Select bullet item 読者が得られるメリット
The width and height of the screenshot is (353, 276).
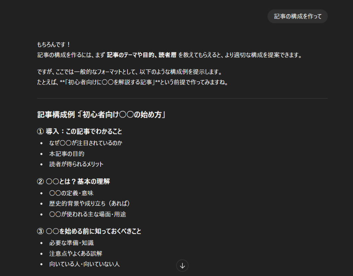[x=76, y=164]
